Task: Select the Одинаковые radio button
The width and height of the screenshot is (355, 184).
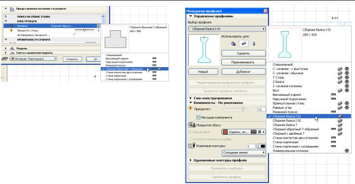Action: pos(190,132)
